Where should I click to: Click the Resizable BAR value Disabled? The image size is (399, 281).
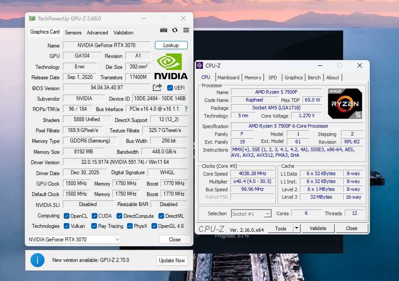(x=169, y=204)
